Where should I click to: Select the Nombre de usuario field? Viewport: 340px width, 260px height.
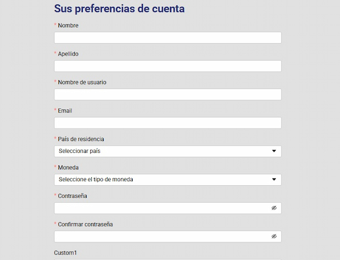click(x=168, y=95)
